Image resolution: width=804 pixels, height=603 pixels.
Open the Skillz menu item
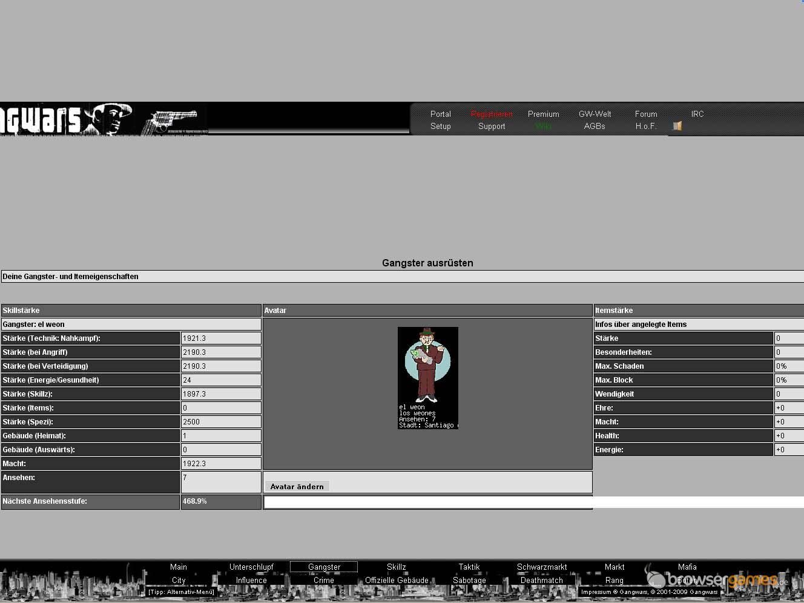coord(397,567)
